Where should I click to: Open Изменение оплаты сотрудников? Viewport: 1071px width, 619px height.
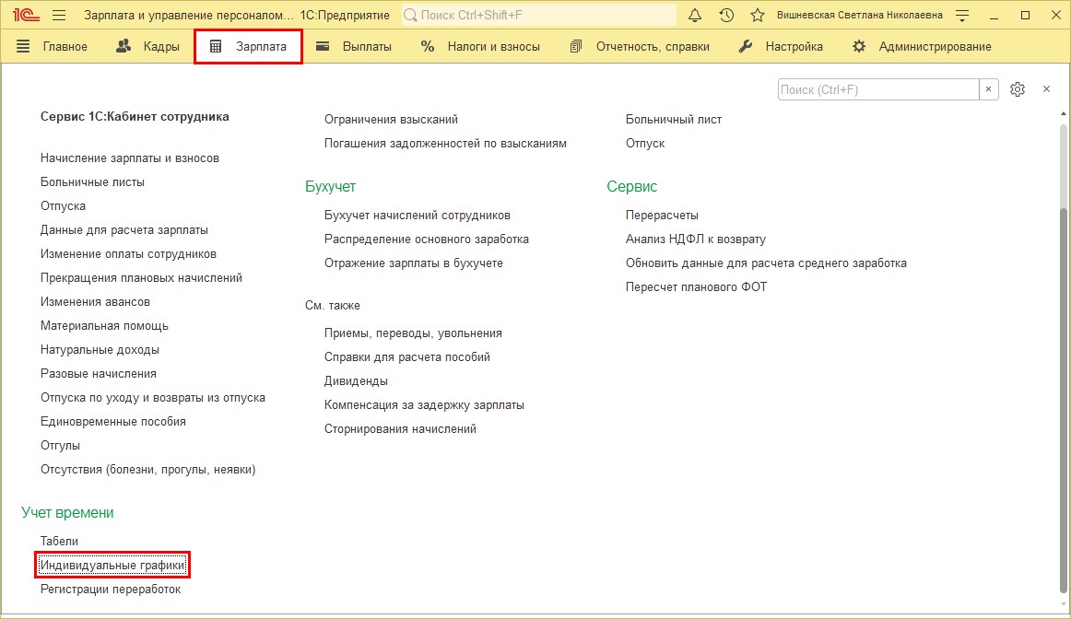(128, 254)
